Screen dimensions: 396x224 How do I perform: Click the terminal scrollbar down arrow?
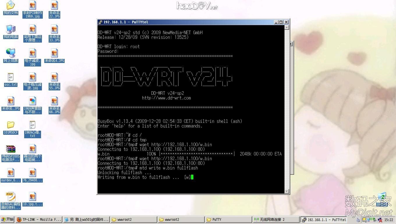pyautogui.click(x=287, y=191)
